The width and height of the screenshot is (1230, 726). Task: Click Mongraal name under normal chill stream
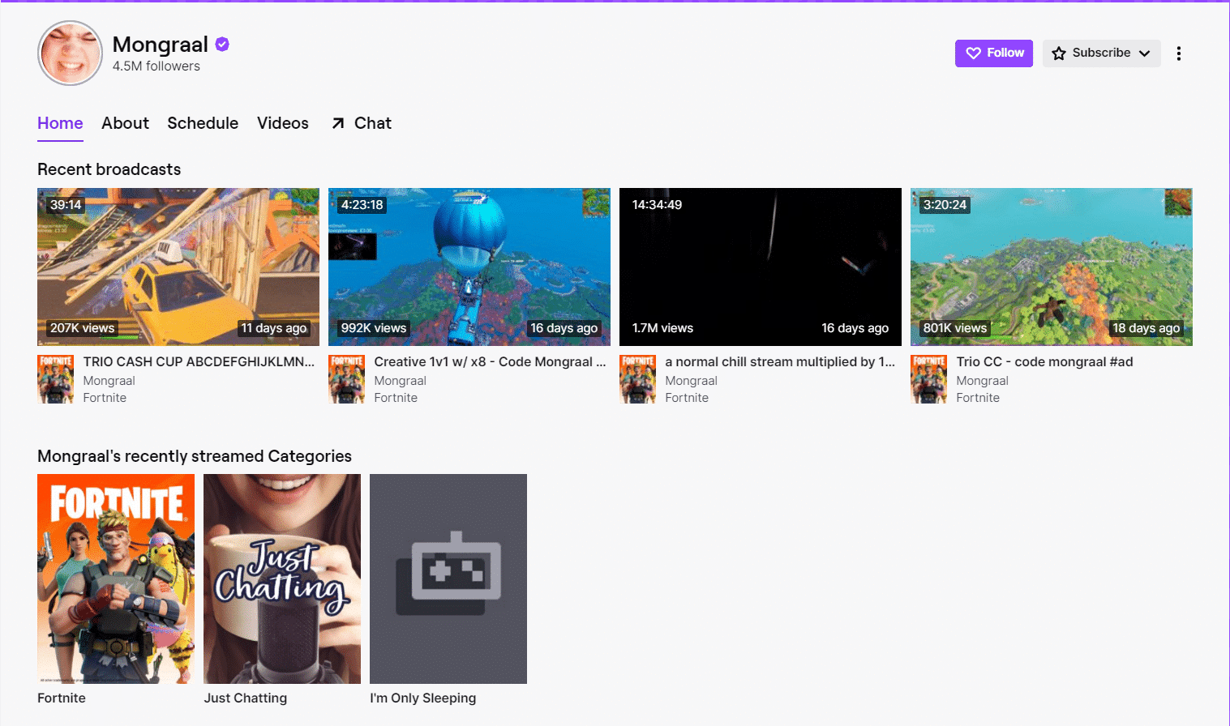coord(691,381)
